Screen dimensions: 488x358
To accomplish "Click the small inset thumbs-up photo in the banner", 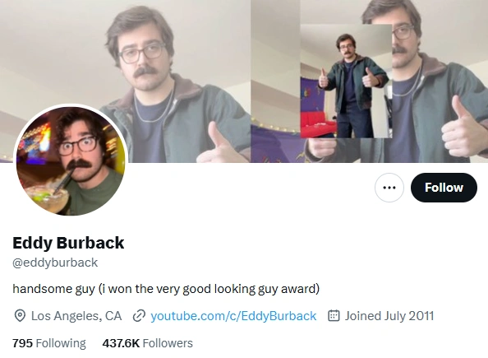I will 346,81.
